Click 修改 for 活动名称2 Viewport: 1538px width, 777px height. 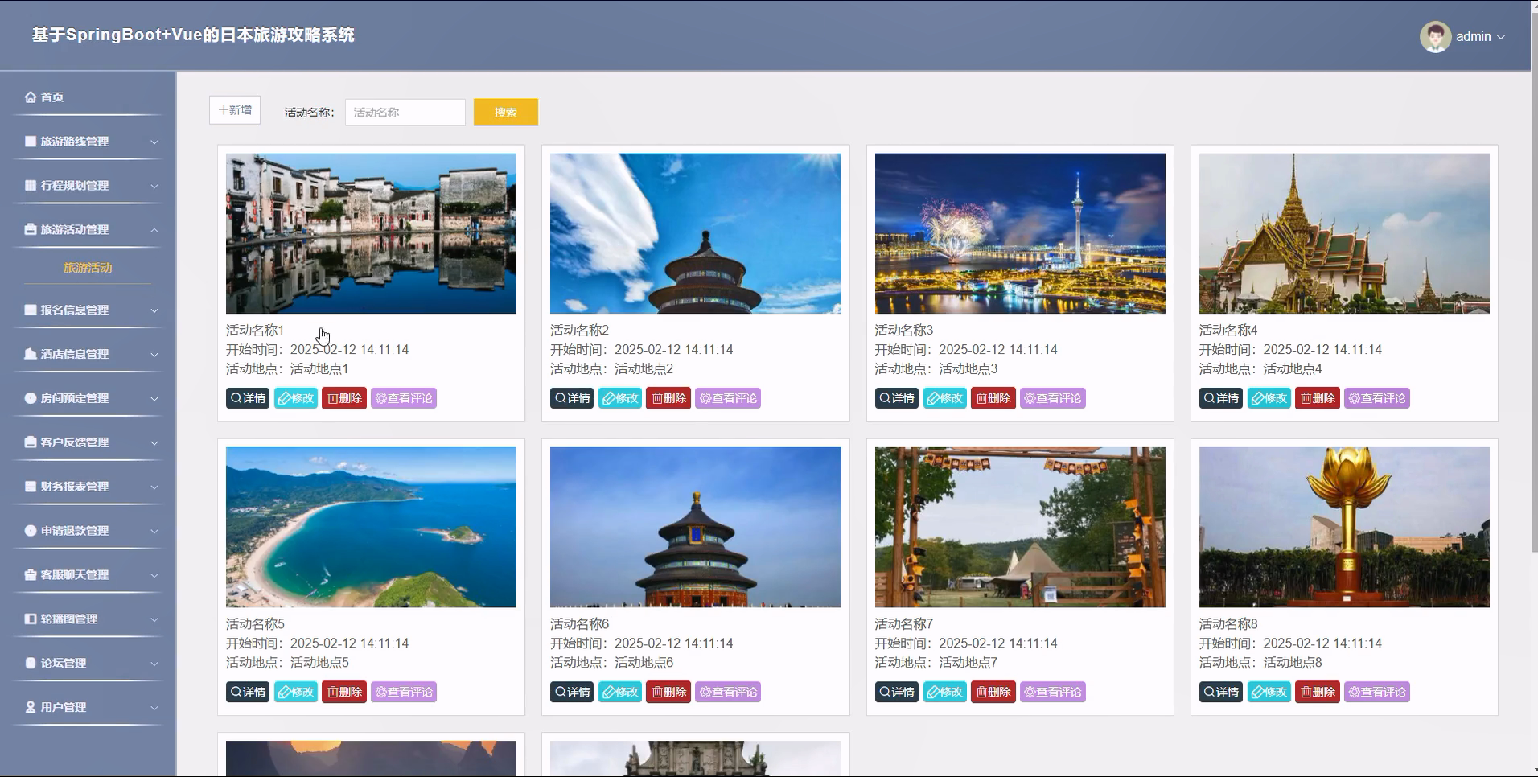pyautogui.click(x=620, y=398)
